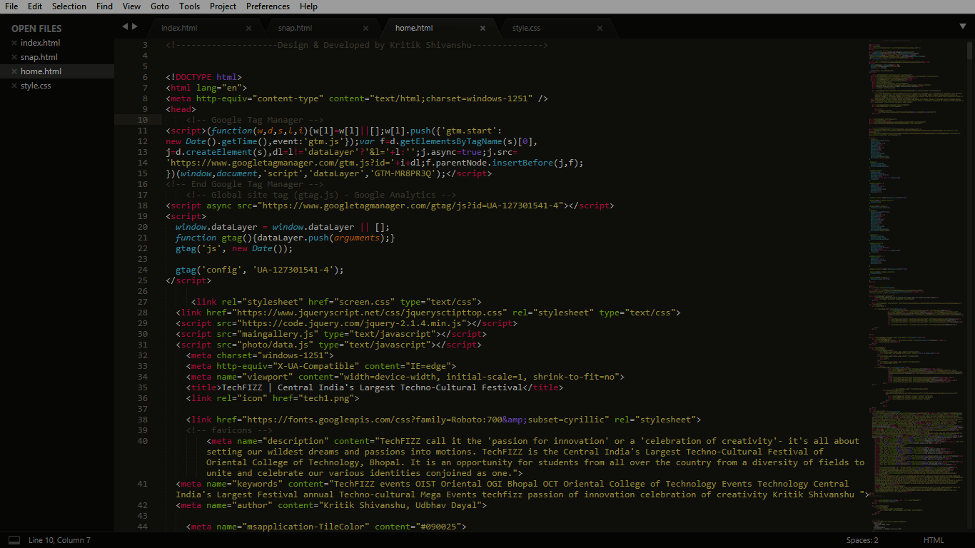Click the OPEN FILES sidebar heading
The width and height of the screenshot is (975, 548).
(x=36, y=29)
